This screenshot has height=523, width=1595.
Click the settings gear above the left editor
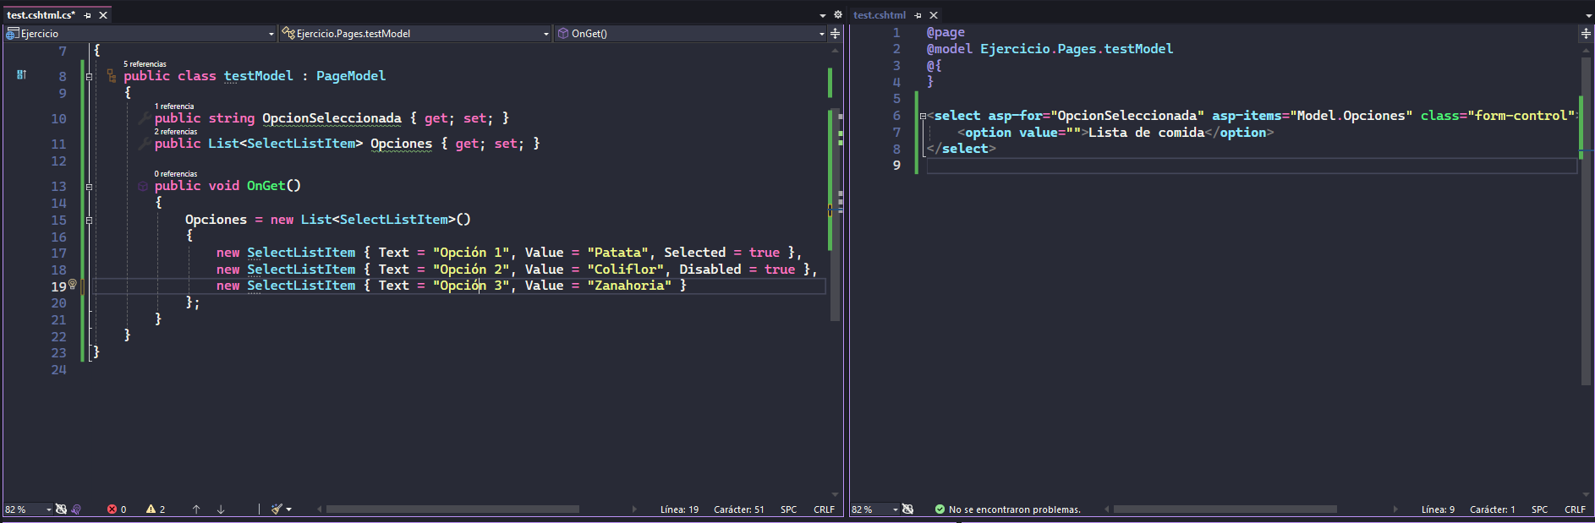838,15
